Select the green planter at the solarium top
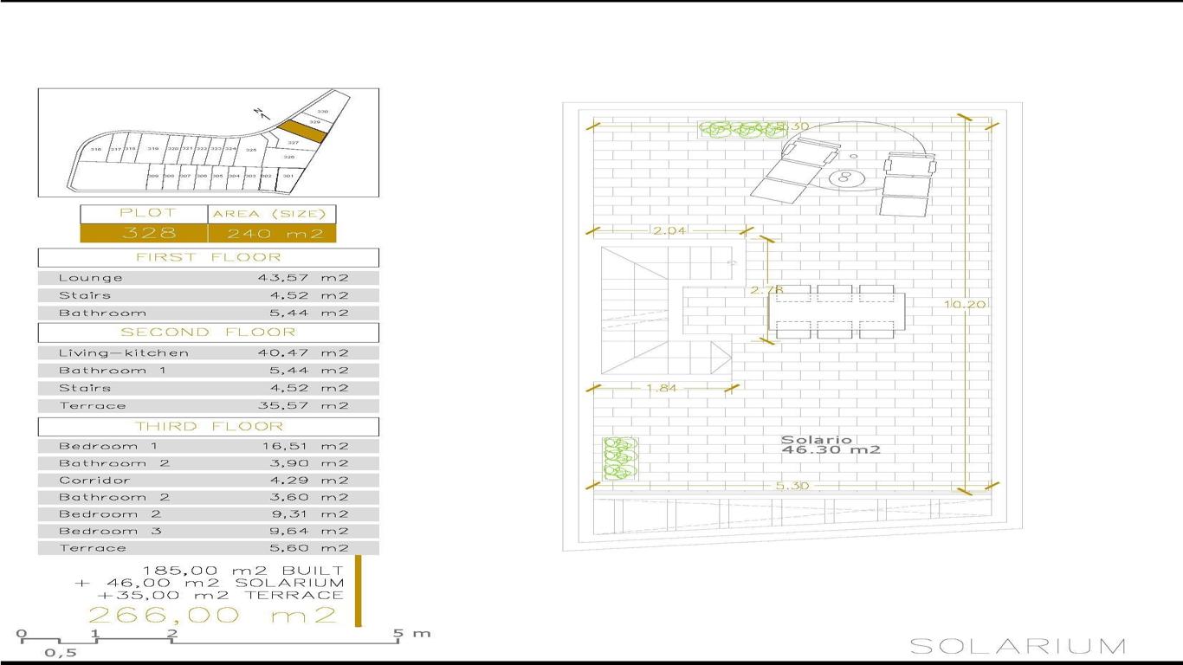 click(741, 129)
